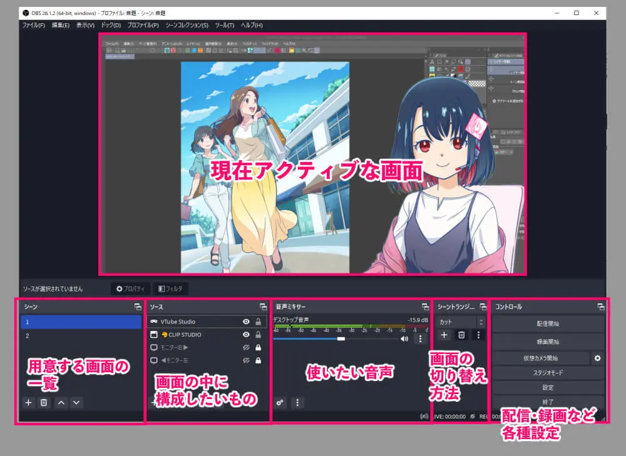
Task: Hide the VTube Studio source with its eye icon
Action: point(246,322)
